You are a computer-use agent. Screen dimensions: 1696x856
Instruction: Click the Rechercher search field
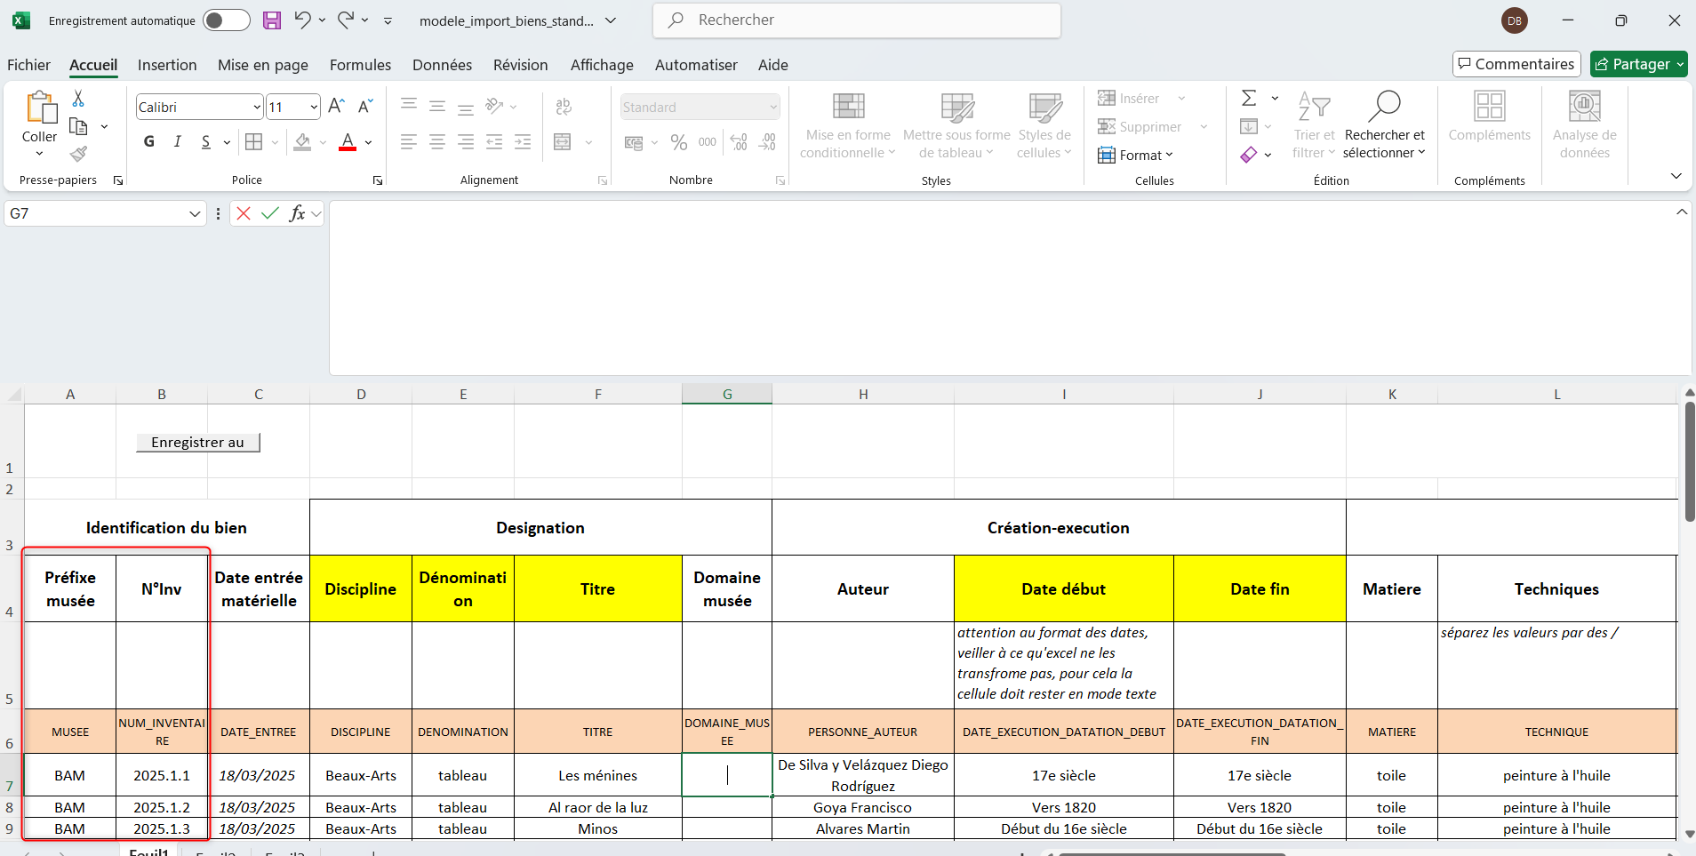857,20
